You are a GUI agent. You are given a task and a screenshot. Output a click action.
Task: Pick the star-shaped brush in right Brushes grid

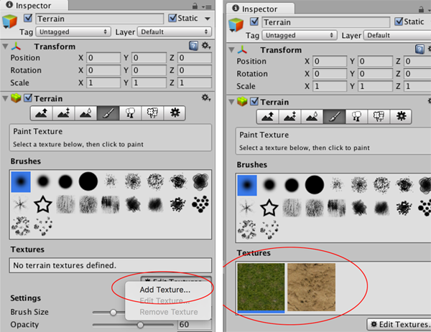pos(269,208)
